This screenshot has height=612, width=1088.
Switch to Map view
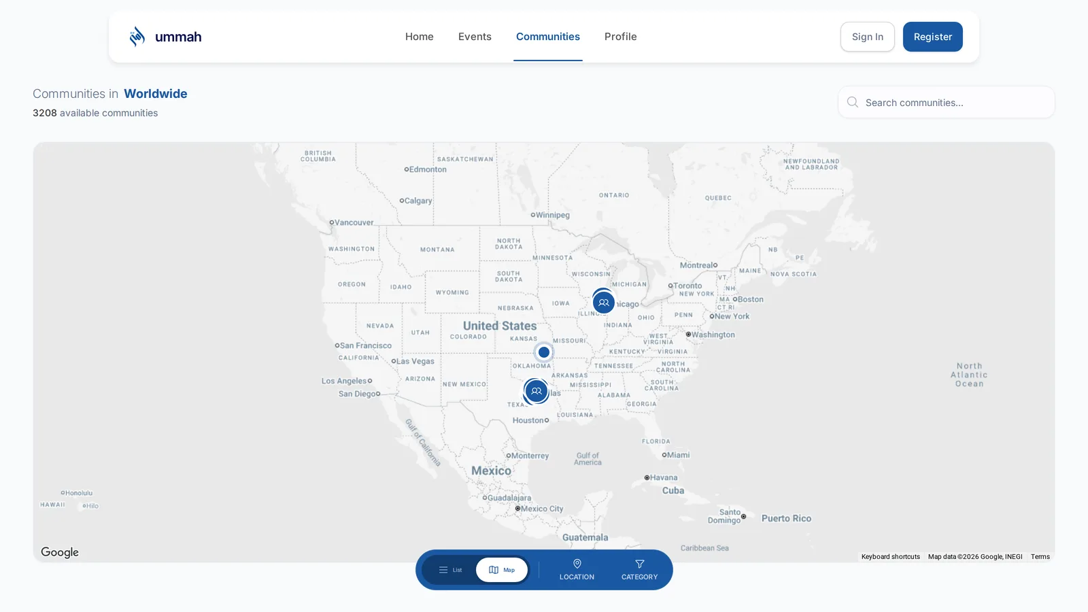click(x=502, y=570)
